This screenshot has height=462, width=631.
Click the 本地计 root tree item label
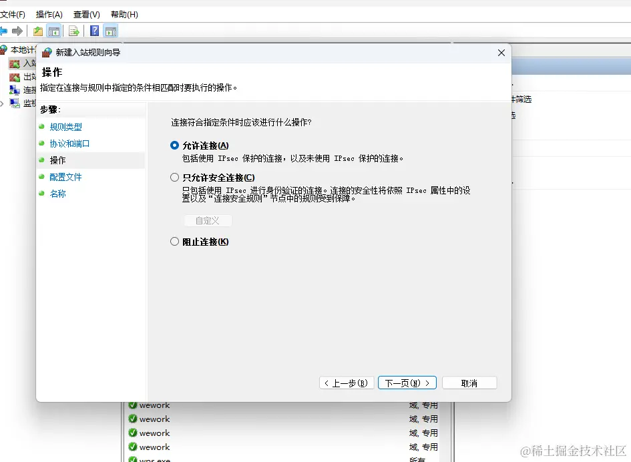(x=23, y=50)
